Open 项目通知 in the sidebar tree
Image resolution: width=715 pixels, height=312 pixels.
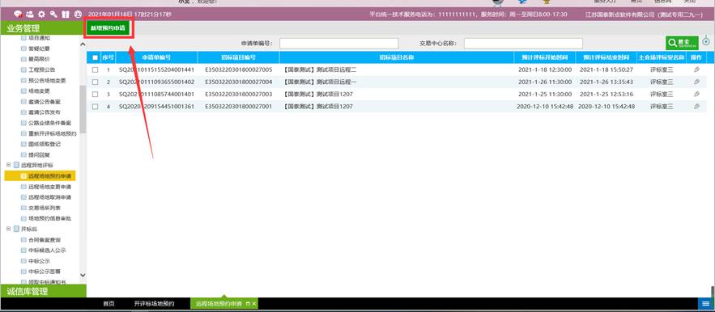[39, 38]
